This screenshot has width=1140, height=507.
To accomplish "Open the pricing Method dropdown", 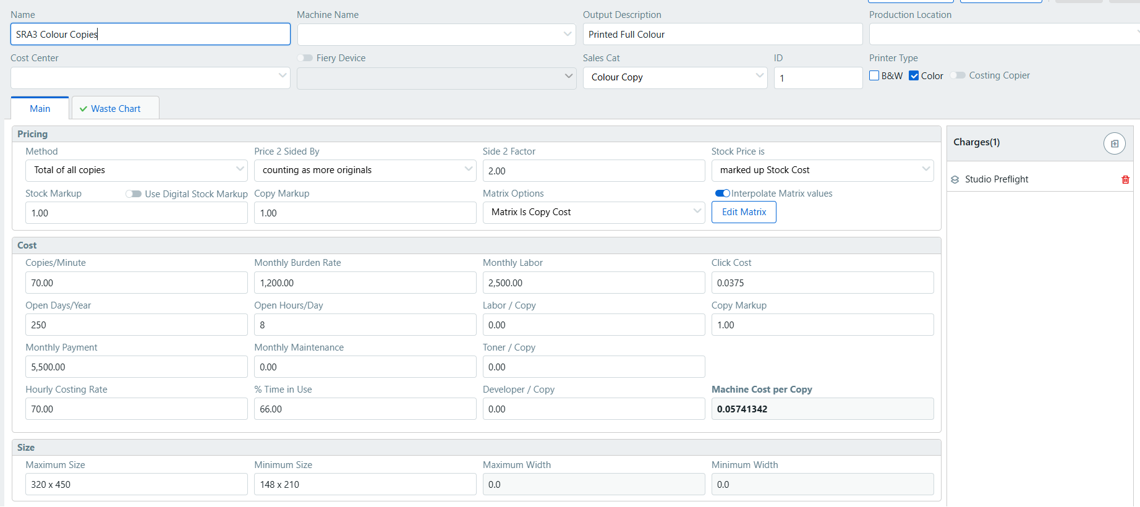I will point(136,170).
